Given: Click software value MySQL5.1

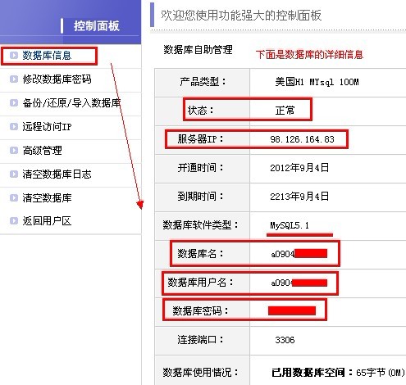Looking at the screenshot, I should coord(290,225).
